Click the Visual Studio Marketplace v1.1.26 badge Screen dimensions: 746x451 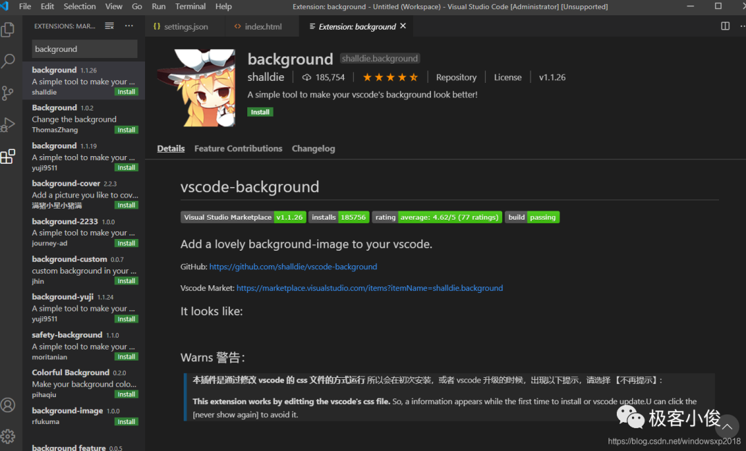pyautogui.click(x=243, y=217)
